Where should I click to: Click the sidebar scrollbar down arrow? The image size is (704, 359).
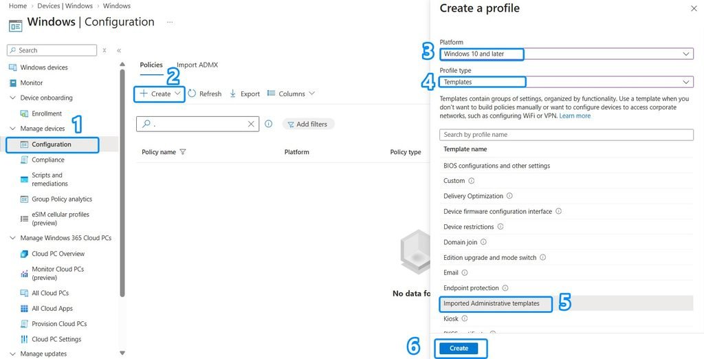point(122,353)
